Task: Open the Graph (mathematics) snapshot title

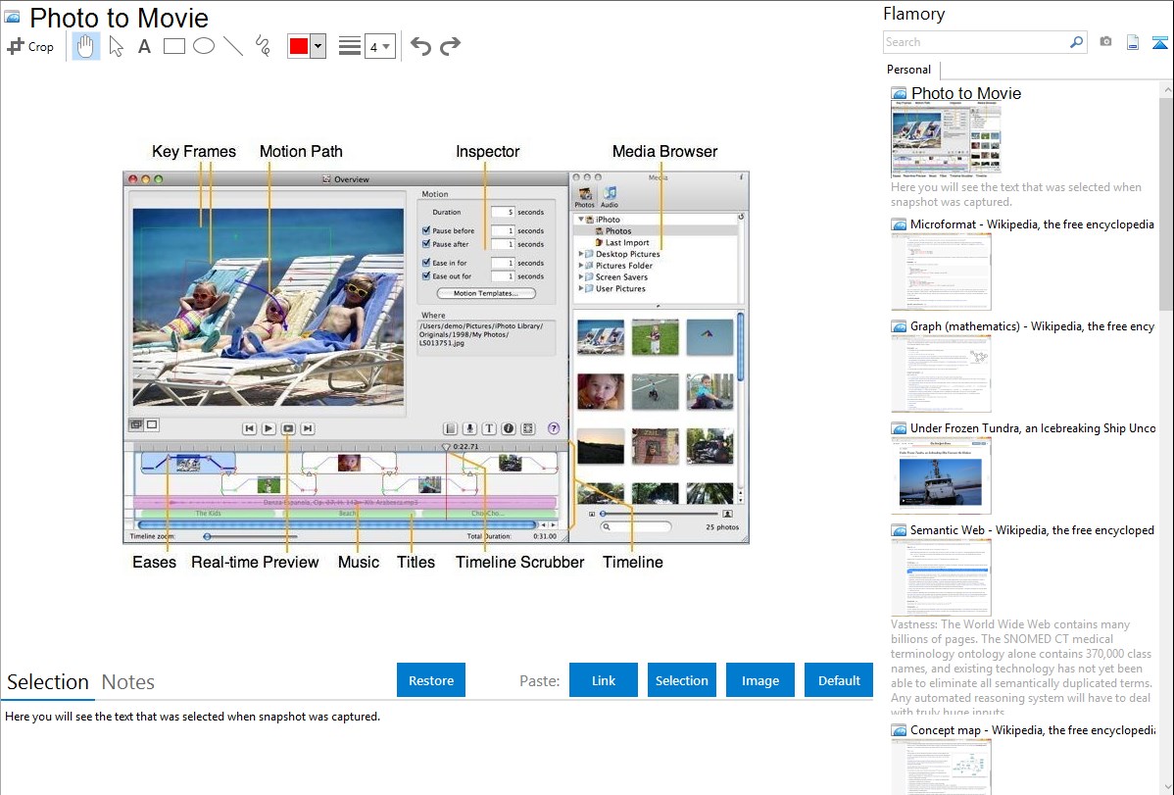Action: coord(1032,326)
